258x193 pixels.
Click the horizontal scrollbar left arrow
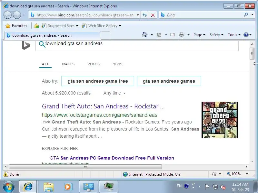[6, 167]
